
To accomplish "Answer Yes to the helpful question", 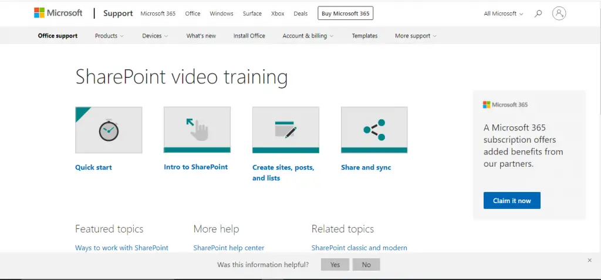I will [x=335, y=265].
